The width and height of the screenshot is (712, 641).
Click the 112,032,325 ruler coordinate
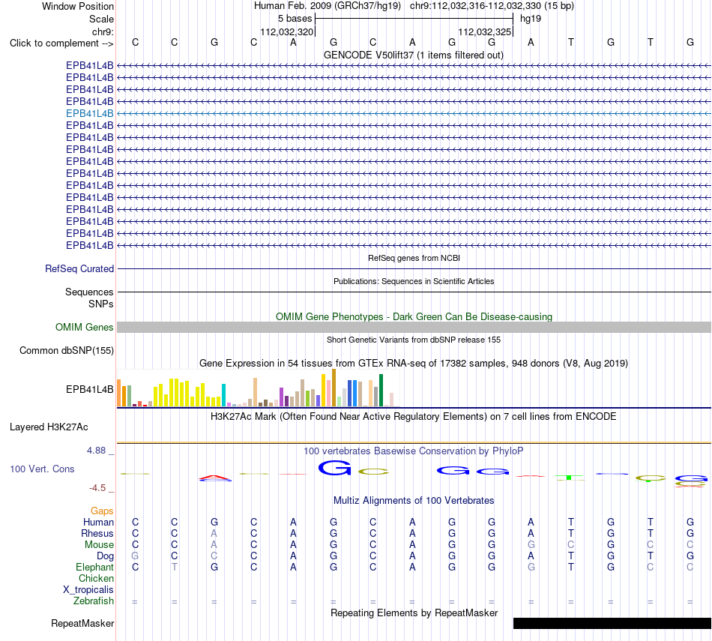(484, 31)
